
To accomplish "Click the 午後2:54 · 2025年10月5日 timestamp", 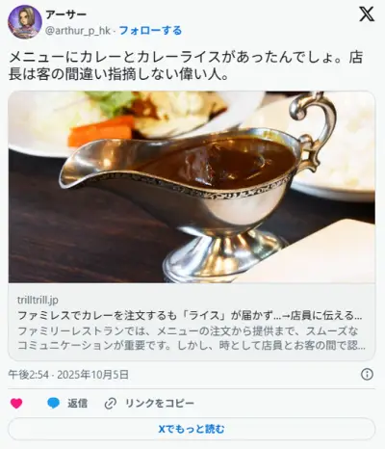I will [x=68, y=375].
